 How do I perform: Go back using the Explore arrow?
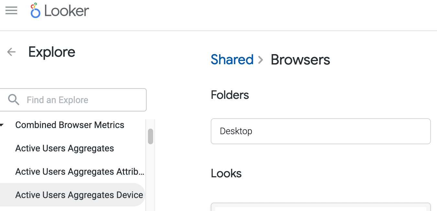(x=11, y=52)
